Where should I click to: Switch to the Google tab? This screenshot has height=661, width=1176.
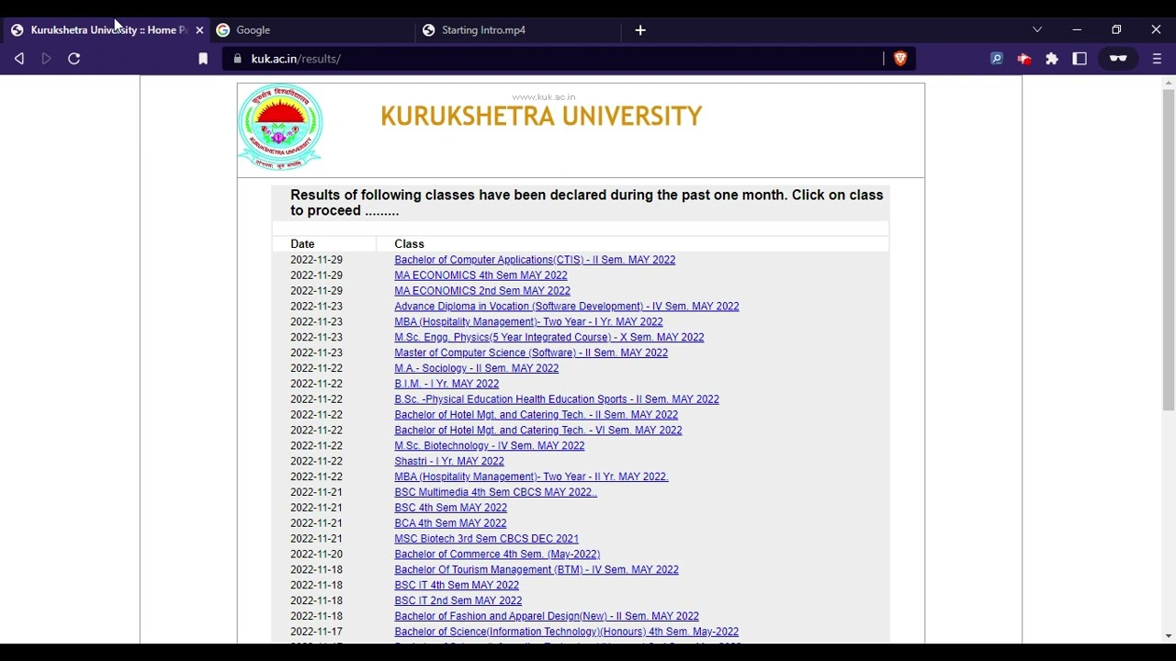click(x=312, y=30)
